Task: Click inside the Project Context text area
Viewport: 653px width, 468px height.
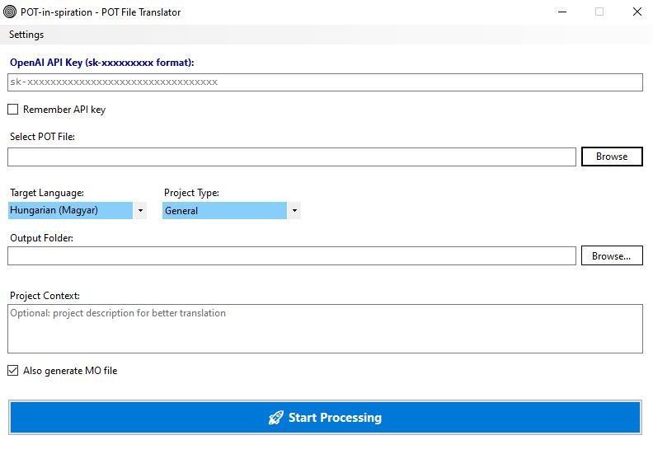Action: 325,329
